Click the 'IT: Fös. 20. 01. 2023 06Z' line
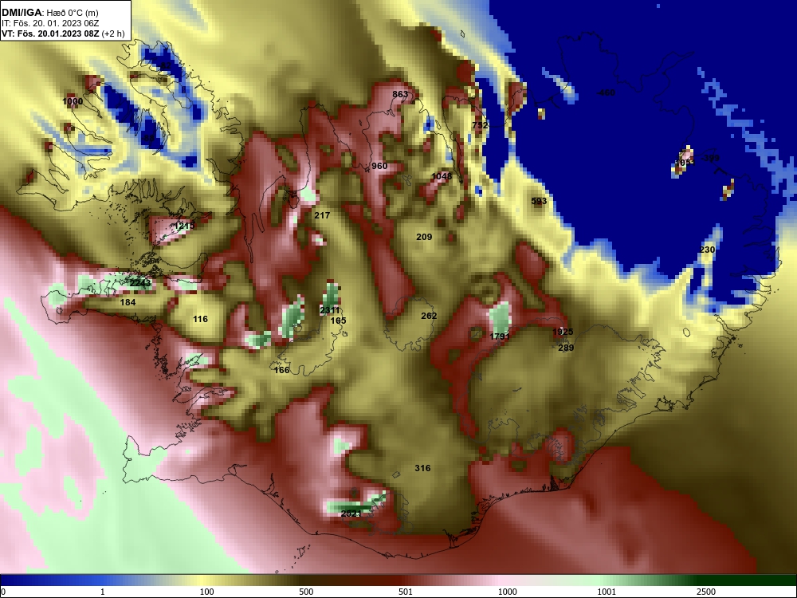The image size is (797, 598). (x=49, y=23)
